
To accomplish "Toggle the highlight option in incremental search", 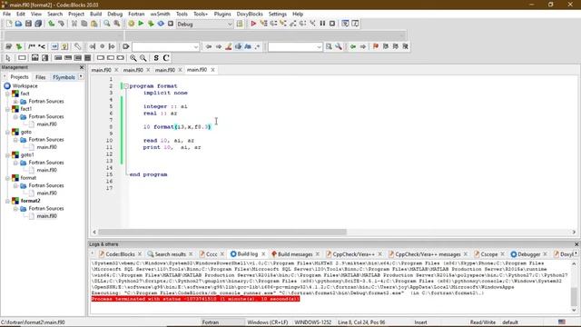I will tap(228, 46).
